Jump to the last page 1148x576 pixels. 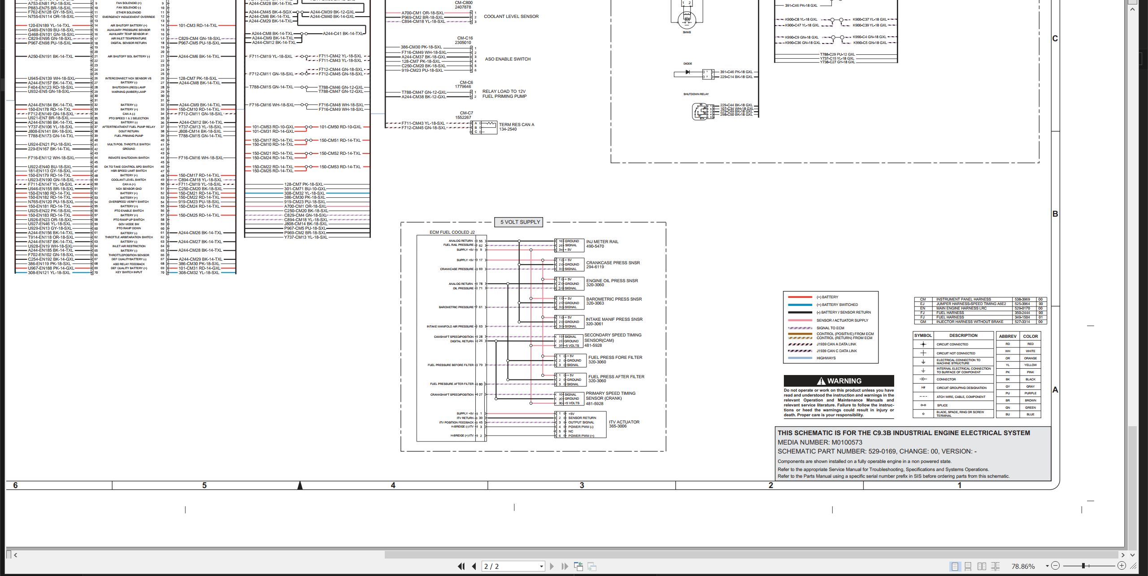(x=565, y=567)
